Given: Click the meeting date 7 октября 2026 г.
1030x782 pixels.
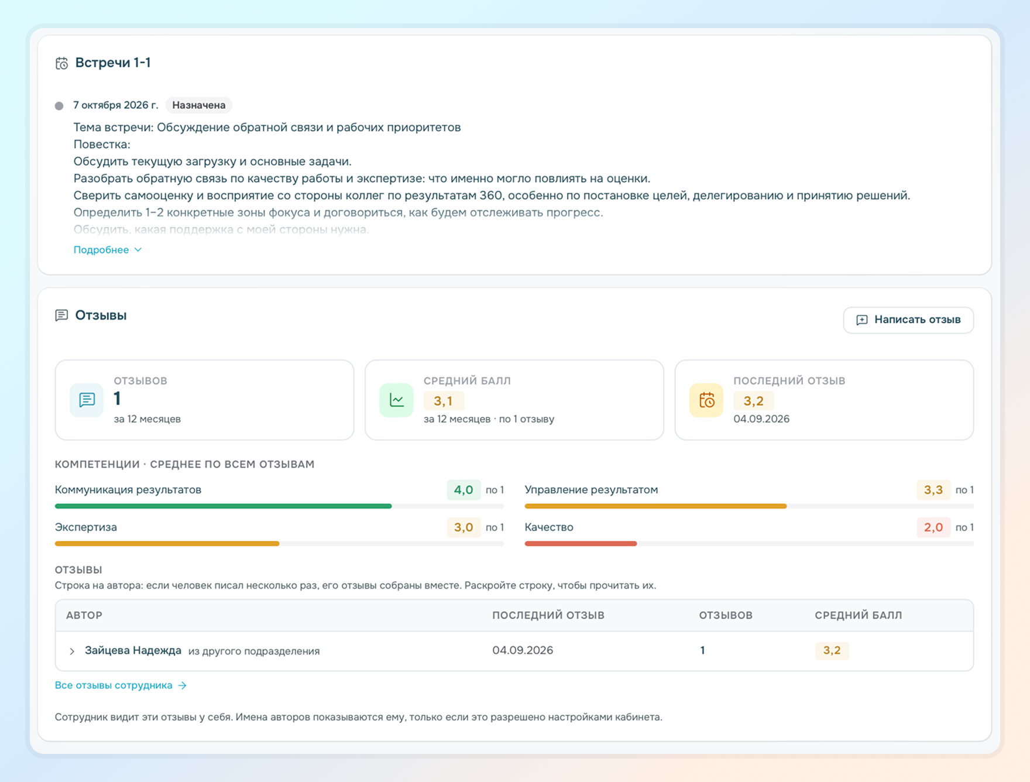Looking at the screenshot, I should click(x=115, y=105).
